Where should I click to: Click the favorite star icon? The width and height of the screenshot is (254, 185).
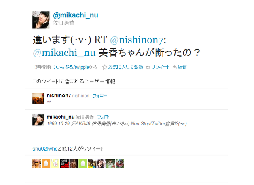(x=105, y=67)
